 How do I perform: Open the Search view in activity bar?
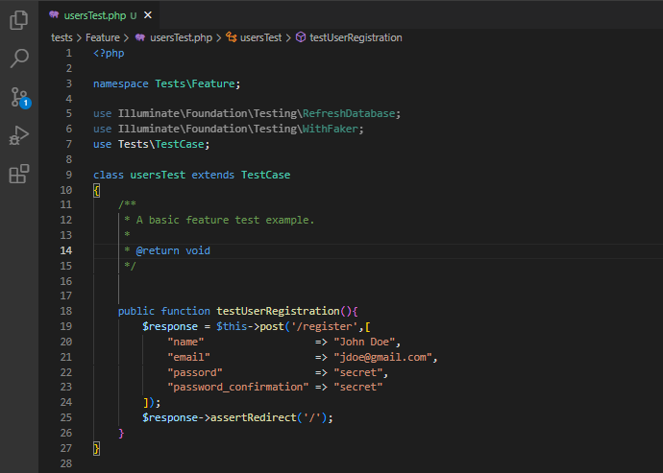(19, 58)
